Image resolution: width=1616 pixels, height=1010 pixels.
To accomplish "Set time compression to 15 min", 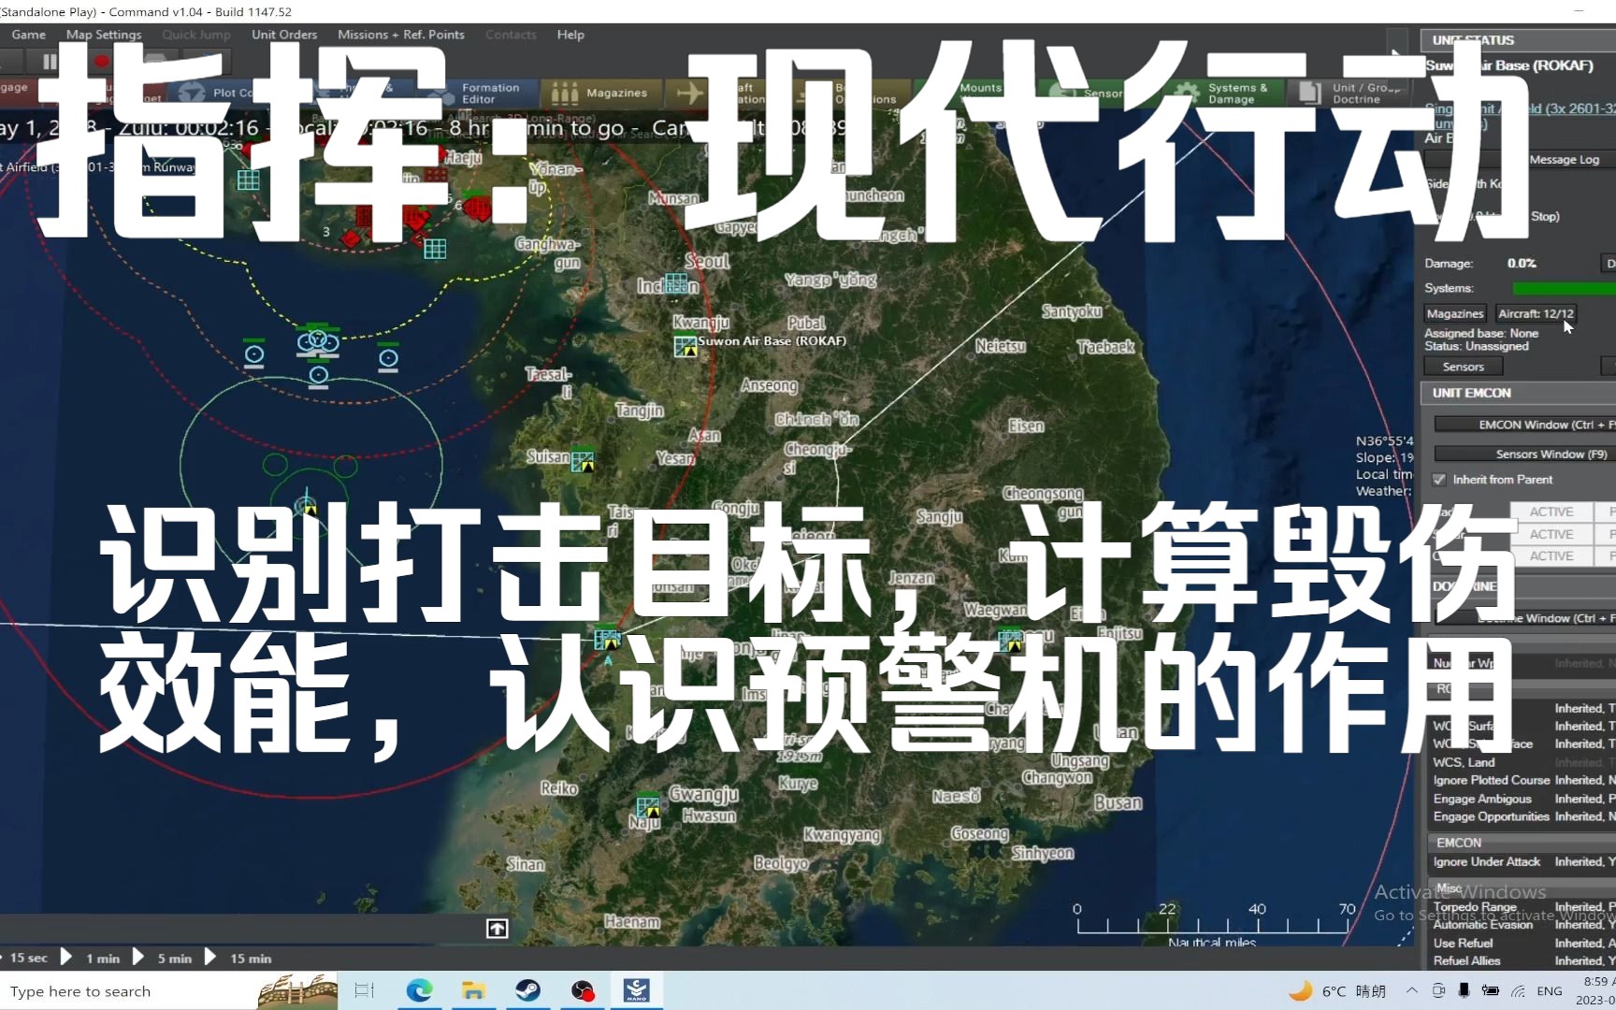I will pyautogui.click(x=250, y=958).
